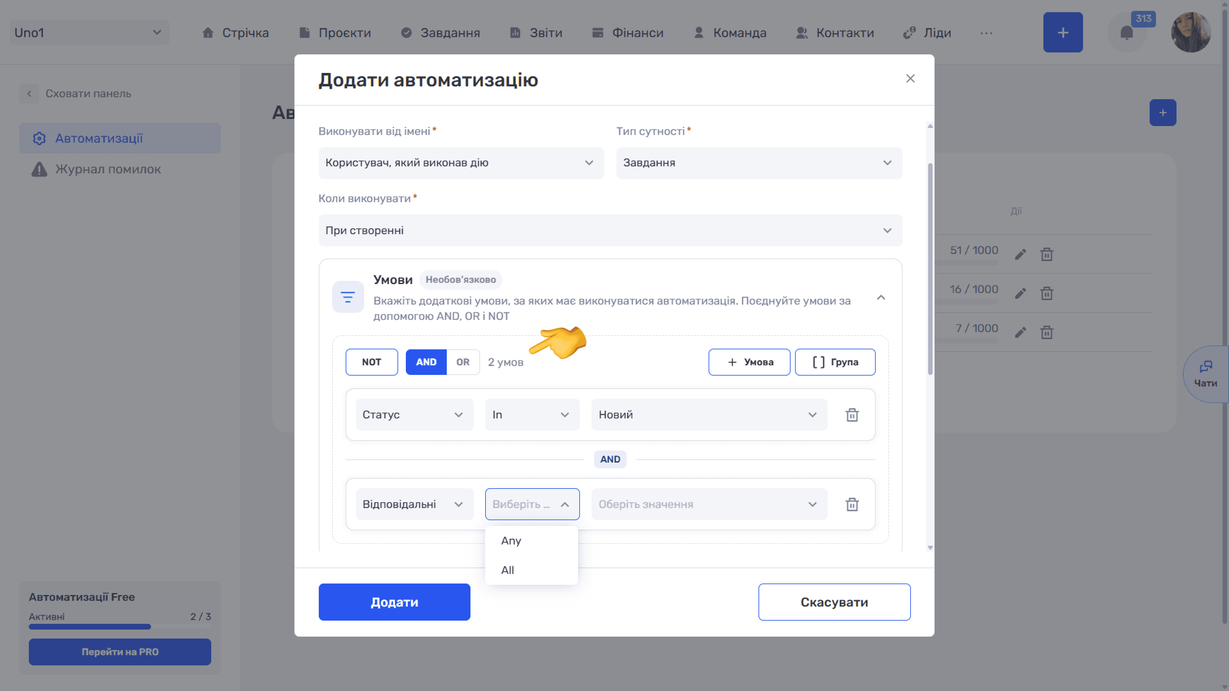Viewport: 1229px width, 691px height.
Task: Click the filter icon beside Умови
Action: point(348,297)
